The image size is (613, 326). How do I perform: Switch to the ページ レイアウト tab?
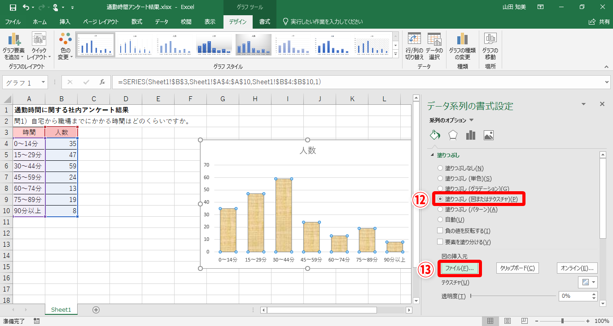click(101, 21)
